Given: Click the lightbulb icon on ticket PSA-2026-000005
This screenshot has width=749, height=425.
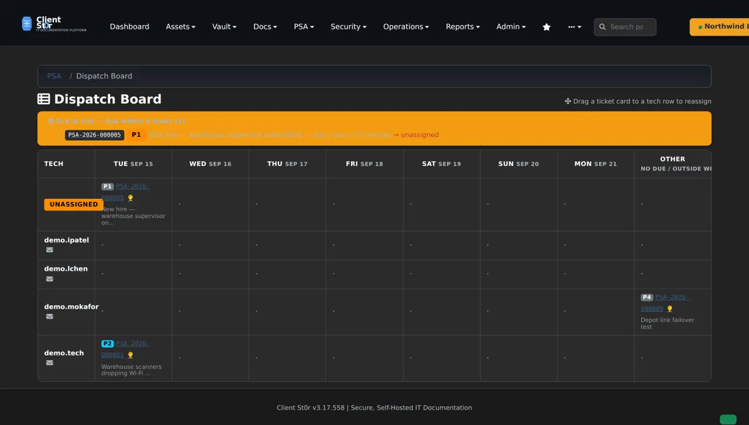Looking at the screenshot, I should [130, 198].
